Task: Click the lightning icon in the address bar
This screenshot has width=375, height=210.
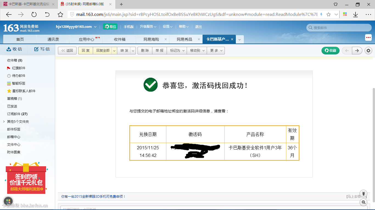Action: point(321,14)
